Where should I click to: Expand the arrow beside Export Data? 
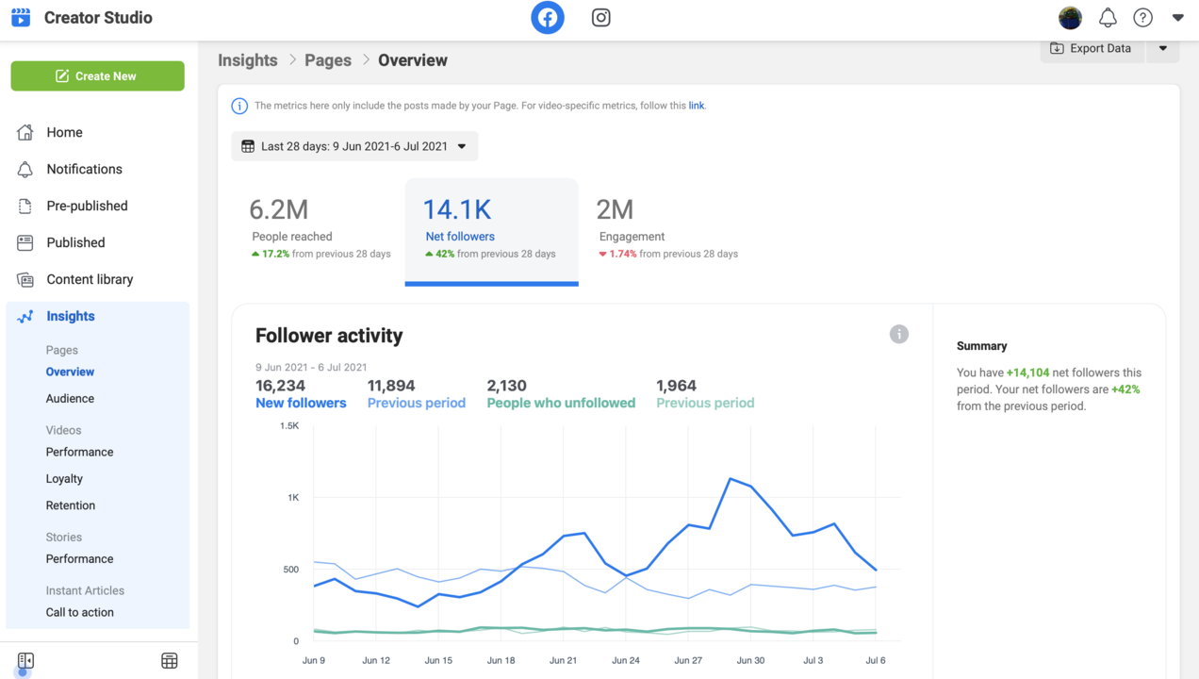point(1163,49)
